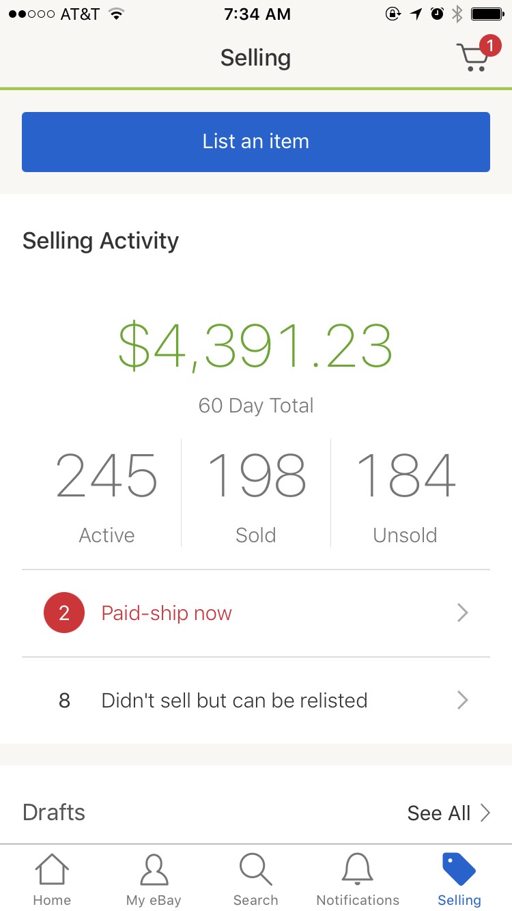Tap the Home house icon
Image resolution: width=512 pixels, height=911 pixels.
[52, 870]
